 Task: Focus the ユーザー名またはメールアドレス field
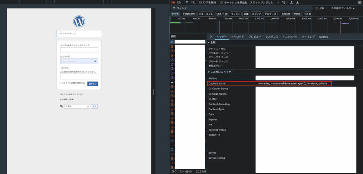[79, 50]
